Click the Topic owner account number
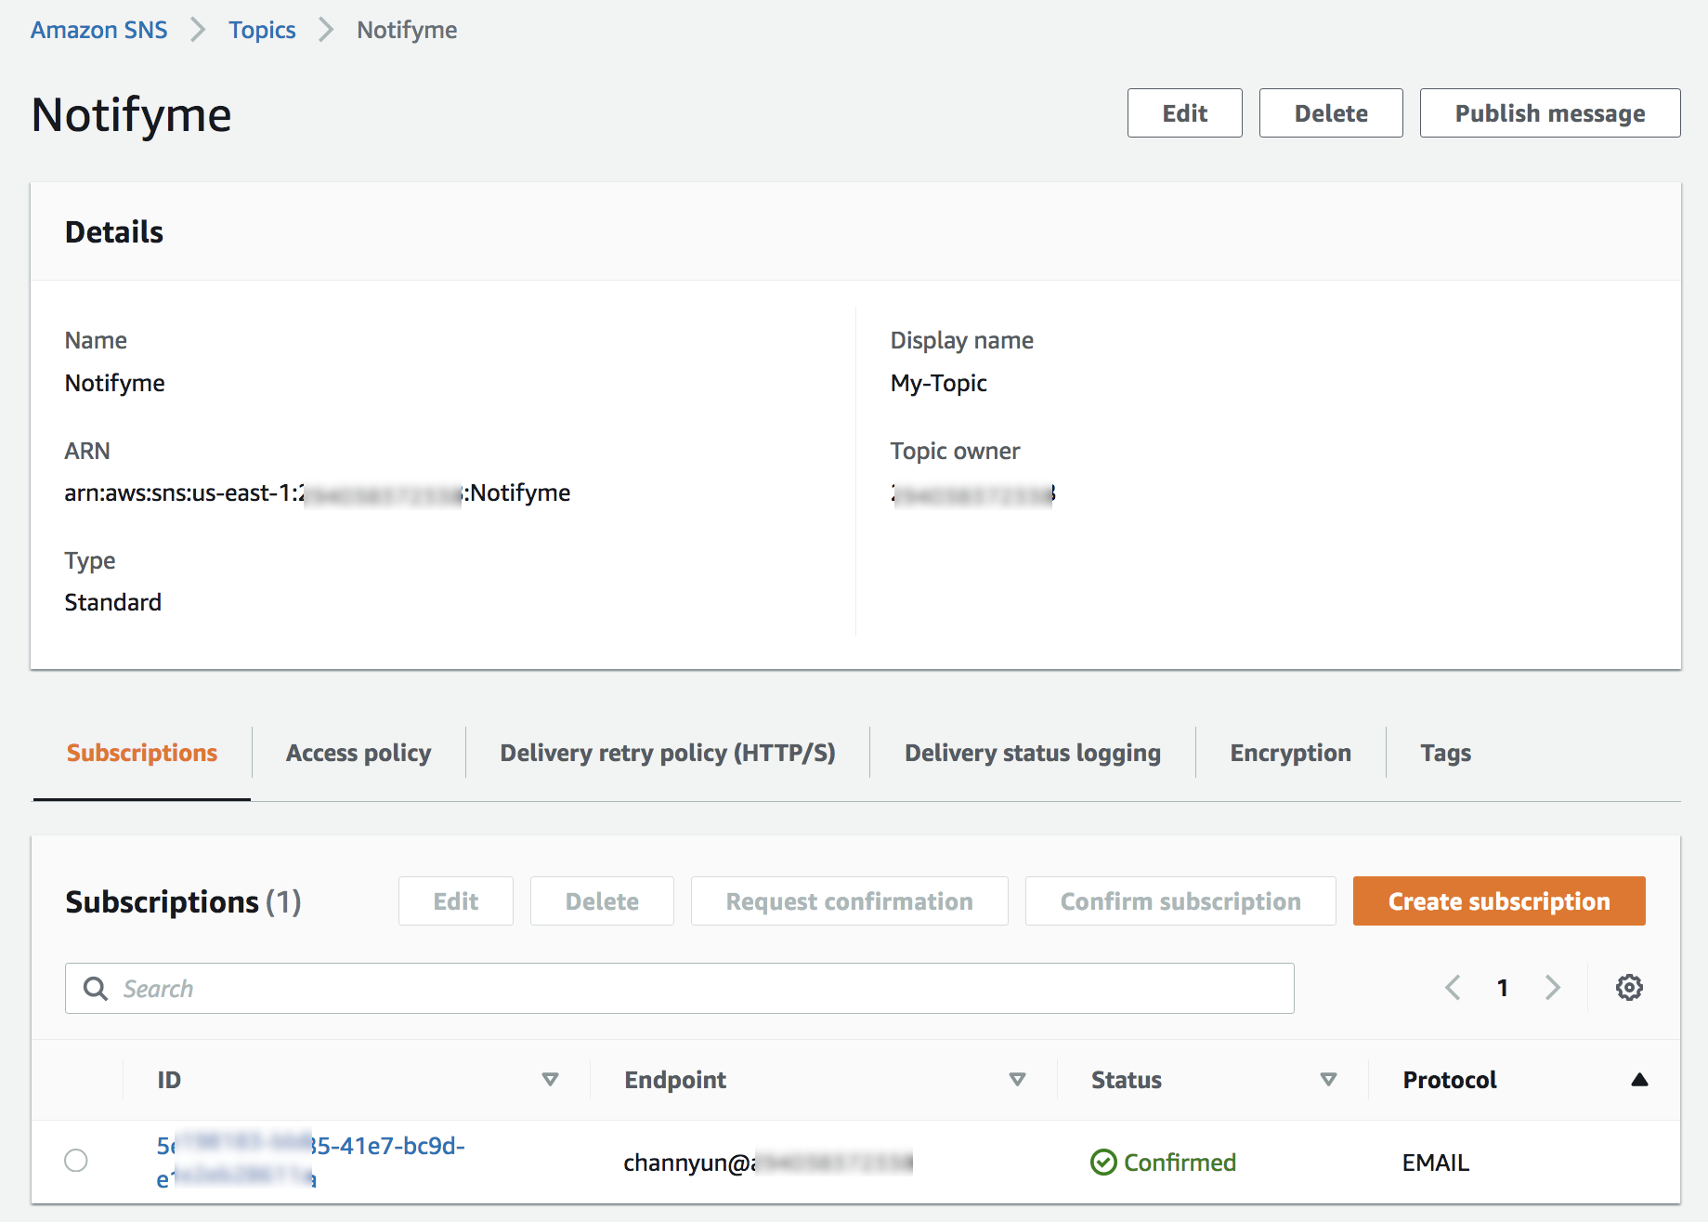This screenshot has height=1222, width=1708. [x=973, y=493]
